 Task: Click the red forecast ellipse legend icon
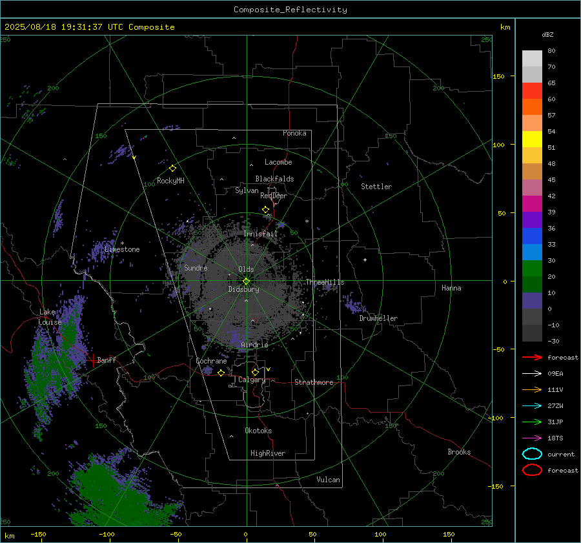click(x=532, y=470)
